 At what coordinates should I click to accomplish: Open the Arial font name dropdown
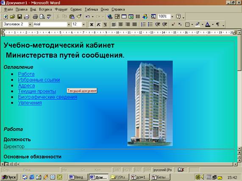[x=69, y=25]
